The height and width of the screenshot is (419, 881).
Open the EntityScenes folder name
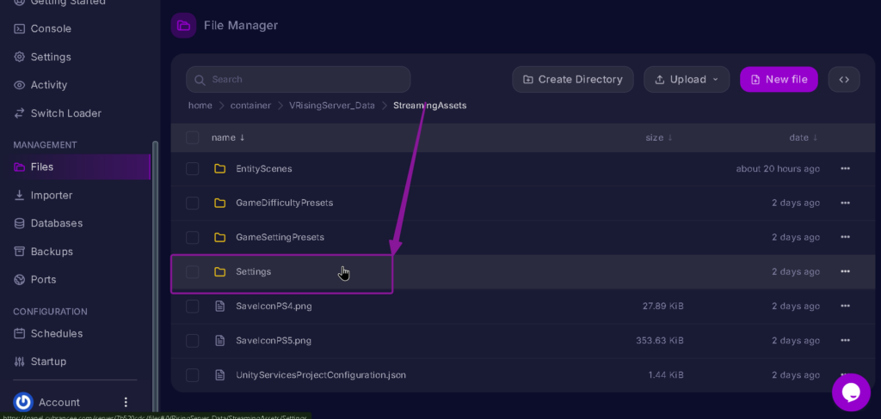[263, 168]
